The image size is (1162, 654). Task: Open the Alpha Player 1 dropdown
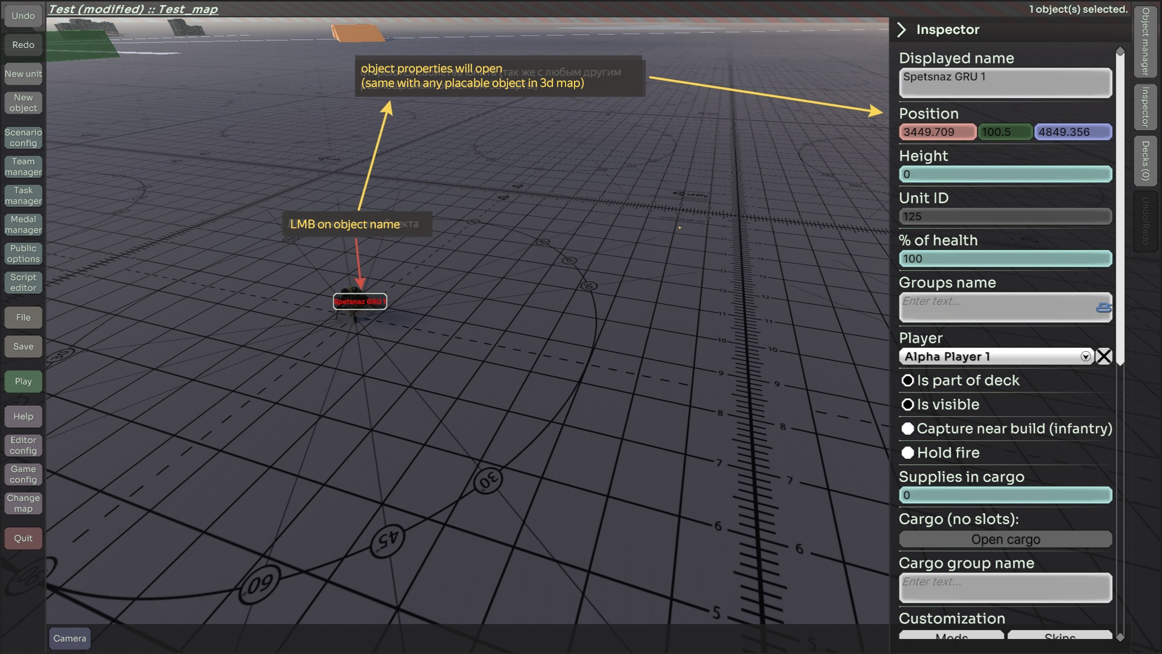tap(995, 357)
